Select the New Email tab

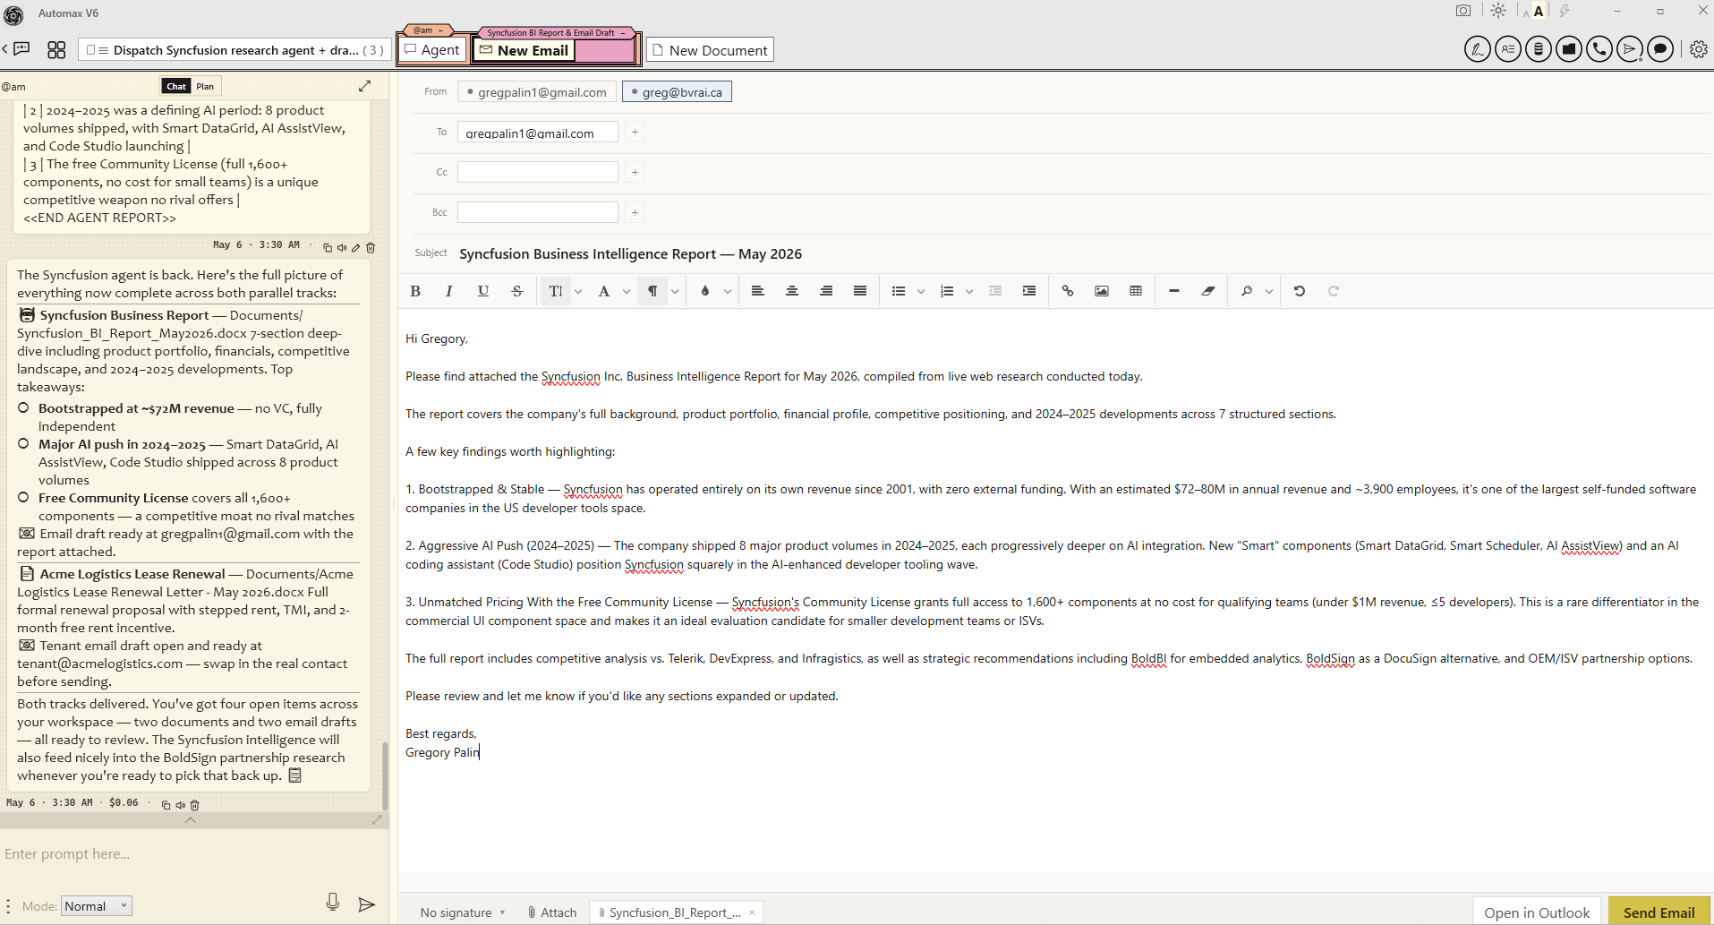click(x=524, y=50)
